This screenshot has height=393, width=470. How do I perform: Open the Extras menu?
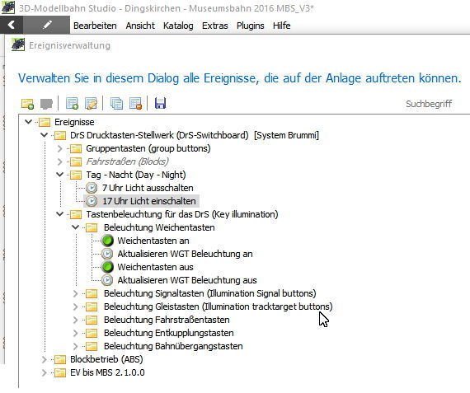point(215,26)
